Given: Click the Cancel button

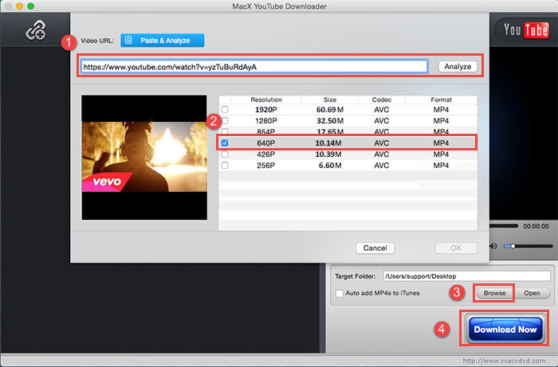Looking at the screenshot, I should point(375,248).
